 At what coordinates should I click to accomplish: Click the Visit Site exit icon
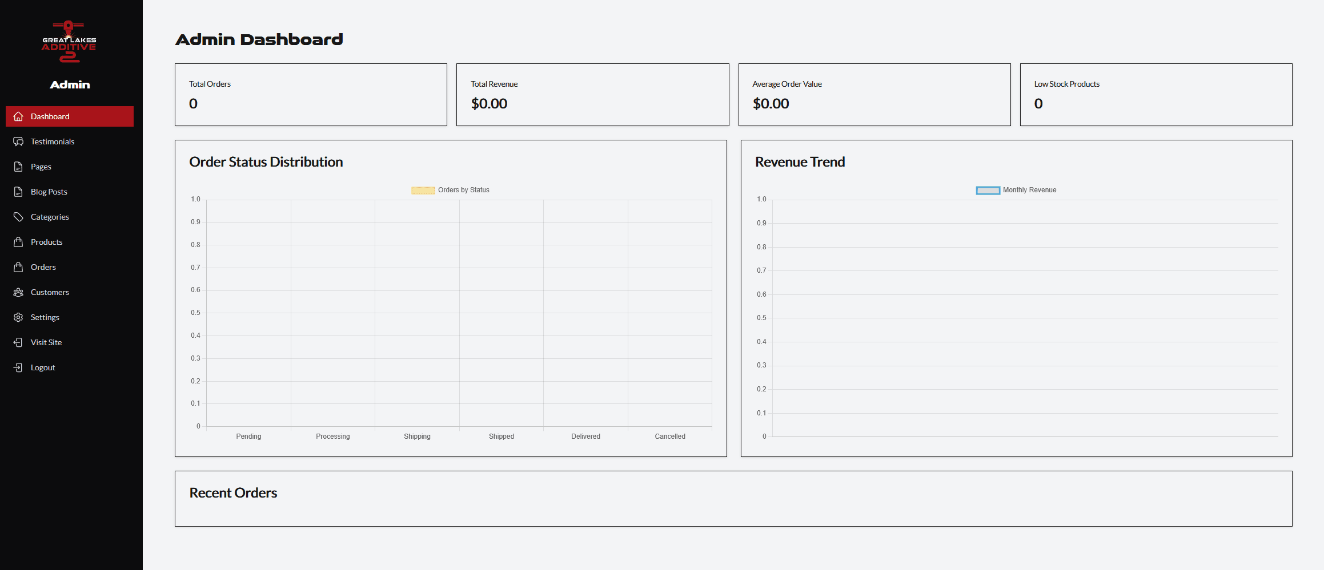[18, 342]
